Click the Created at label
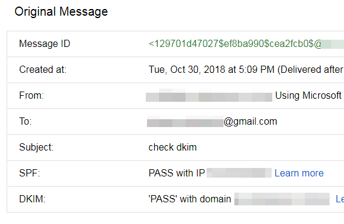 click(x=43, y=69)
